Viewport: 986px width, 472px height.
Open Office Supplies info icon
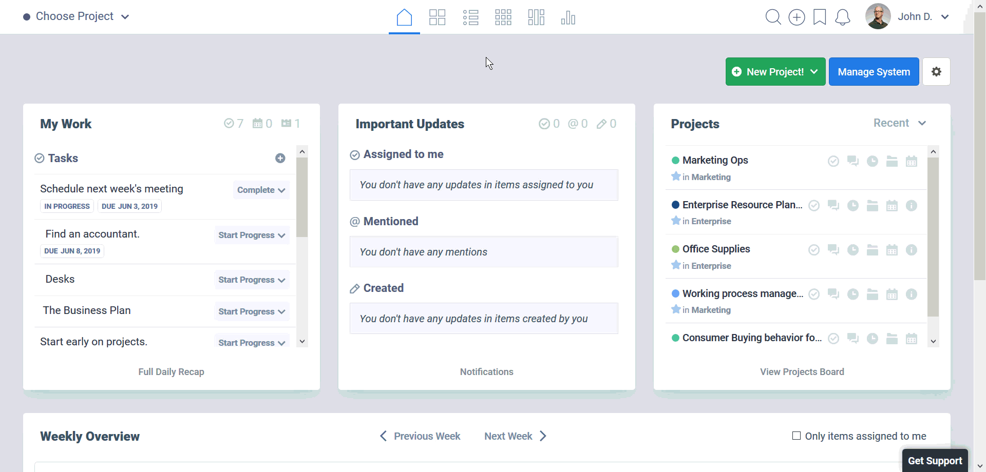pyautogui.click(x=912, y=250)
